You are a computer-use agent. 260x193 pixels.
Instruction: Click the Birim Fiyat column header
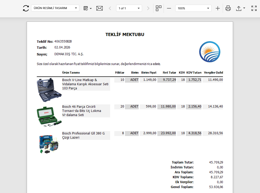coord(149,73)
